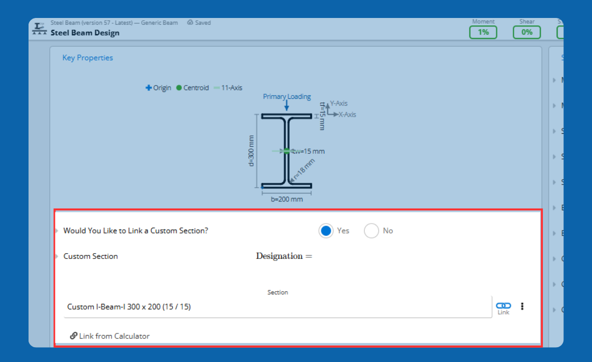Click the Shear 0% utilisation badge
The image size is (592, 362).
pyautogui.click(x=526, y=32)
